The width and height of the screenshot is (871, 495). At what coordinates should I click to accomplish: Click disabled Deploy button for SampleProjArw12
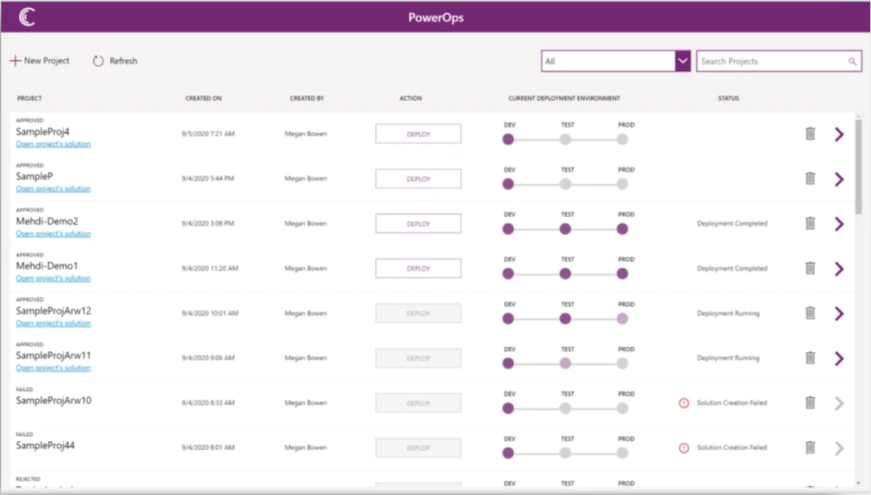[x=419, y=313]
